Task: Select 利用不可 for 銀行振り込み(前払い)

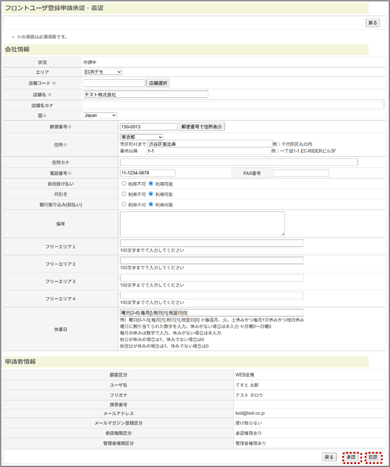Action: pyautogui.click(x=124, y=205)
